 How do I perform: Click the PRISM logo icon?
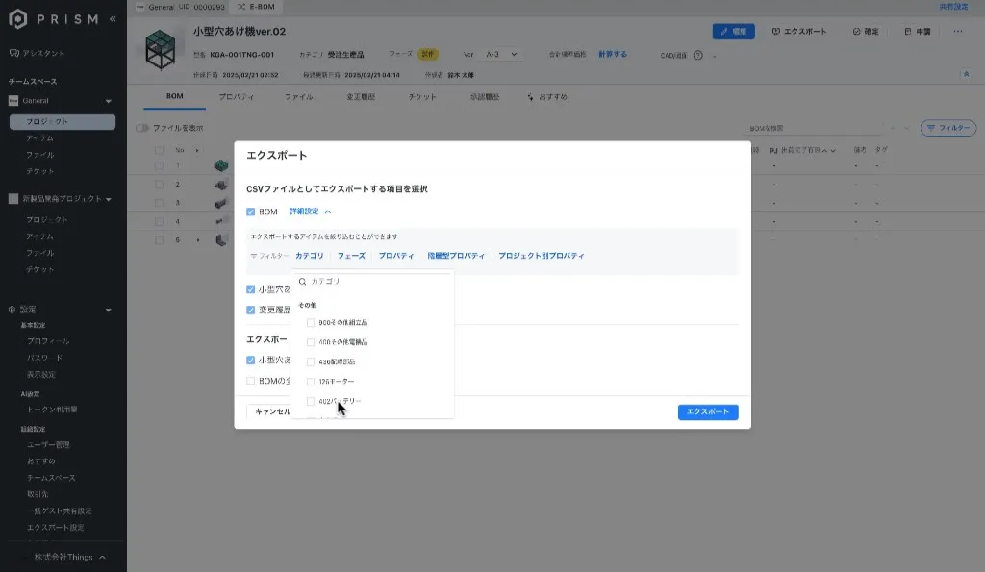tap(16, 18)
